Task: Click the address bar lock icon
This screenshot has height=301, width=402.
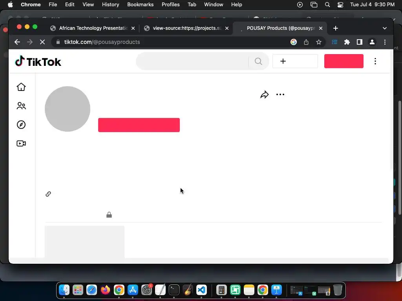Action: tap(58, 42)
